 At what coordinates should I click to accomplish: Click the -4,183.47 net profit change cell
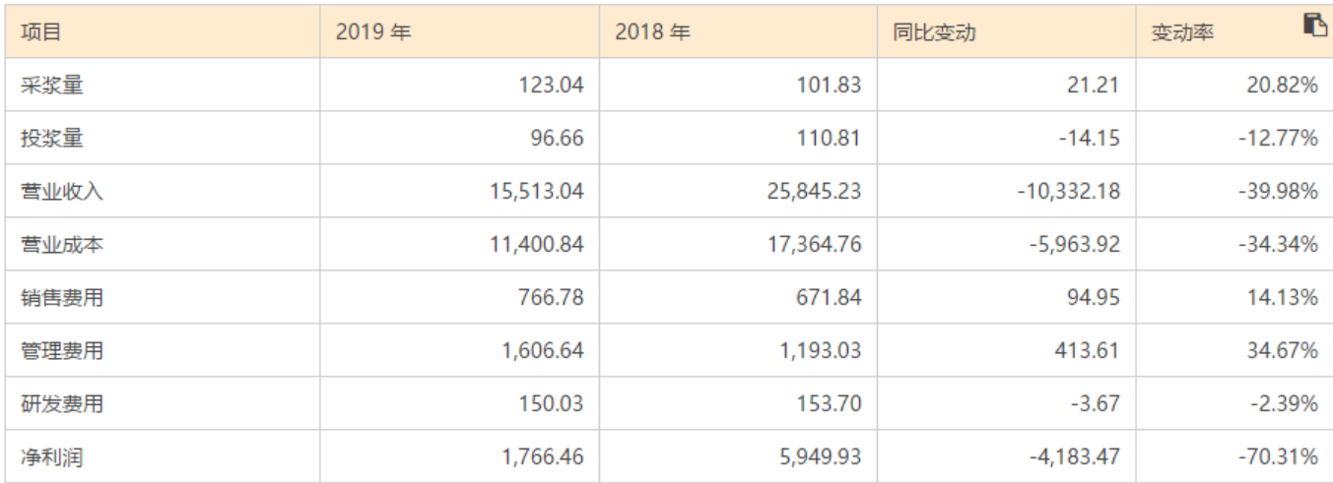pyautogui.click(x=1068, y=457)
